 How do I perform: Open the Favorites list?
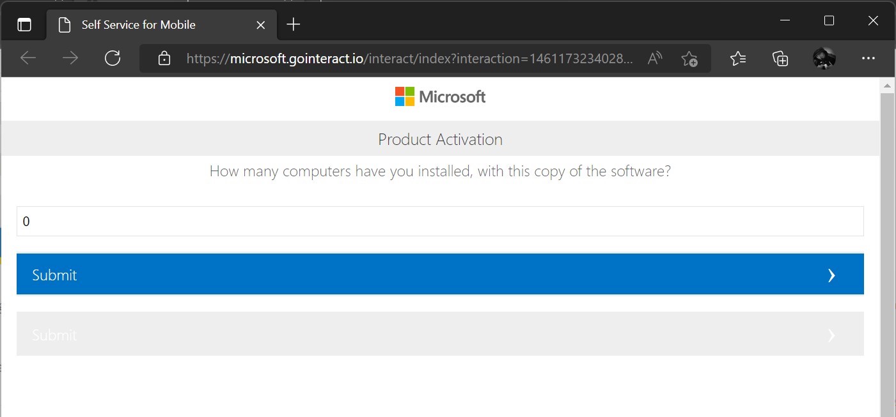(x=738, y=59)
